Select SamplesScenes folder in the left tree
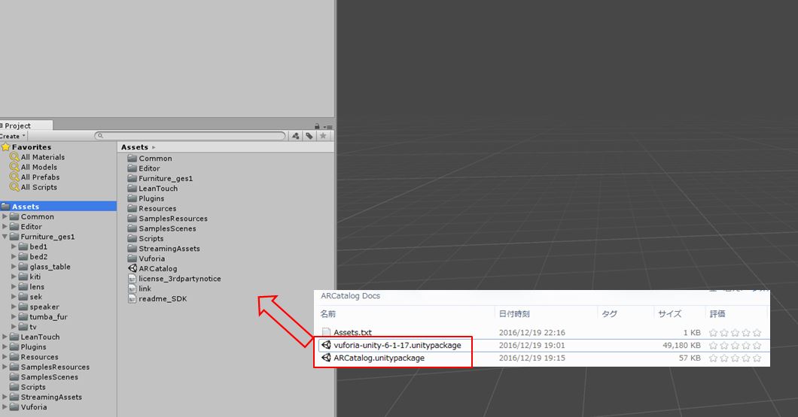This screenshot has width=798, height=417. [44, 377]
